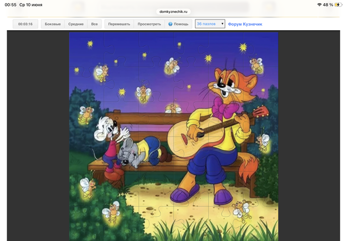Viewport: 347px width, 241px height.
Task: Tap the battery charging icon
Action: 338,5
